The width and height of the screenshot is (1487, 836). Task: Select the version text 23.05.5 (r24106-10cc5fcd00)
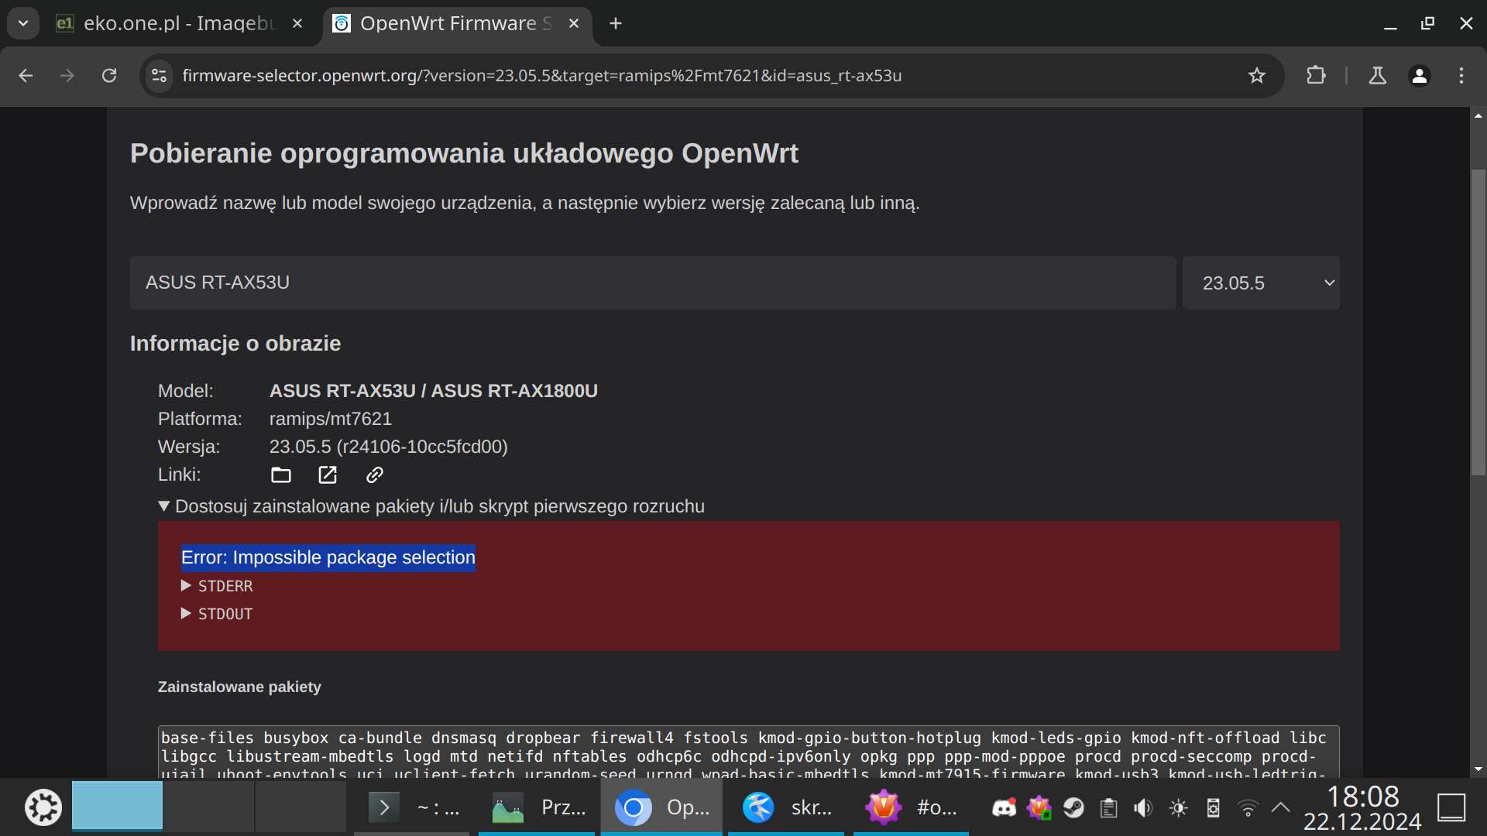(x=389, y=447)
